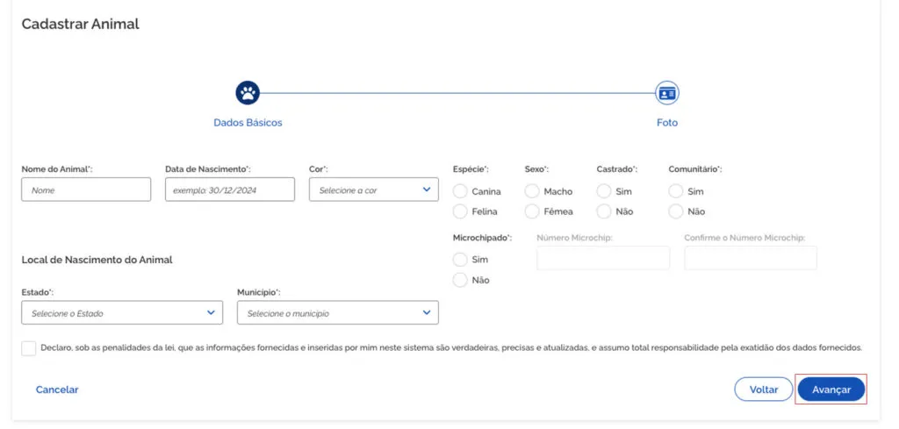The image size is (899, 429).
Task: Set Comunitário to Não
Action: (x=676, y=211)
